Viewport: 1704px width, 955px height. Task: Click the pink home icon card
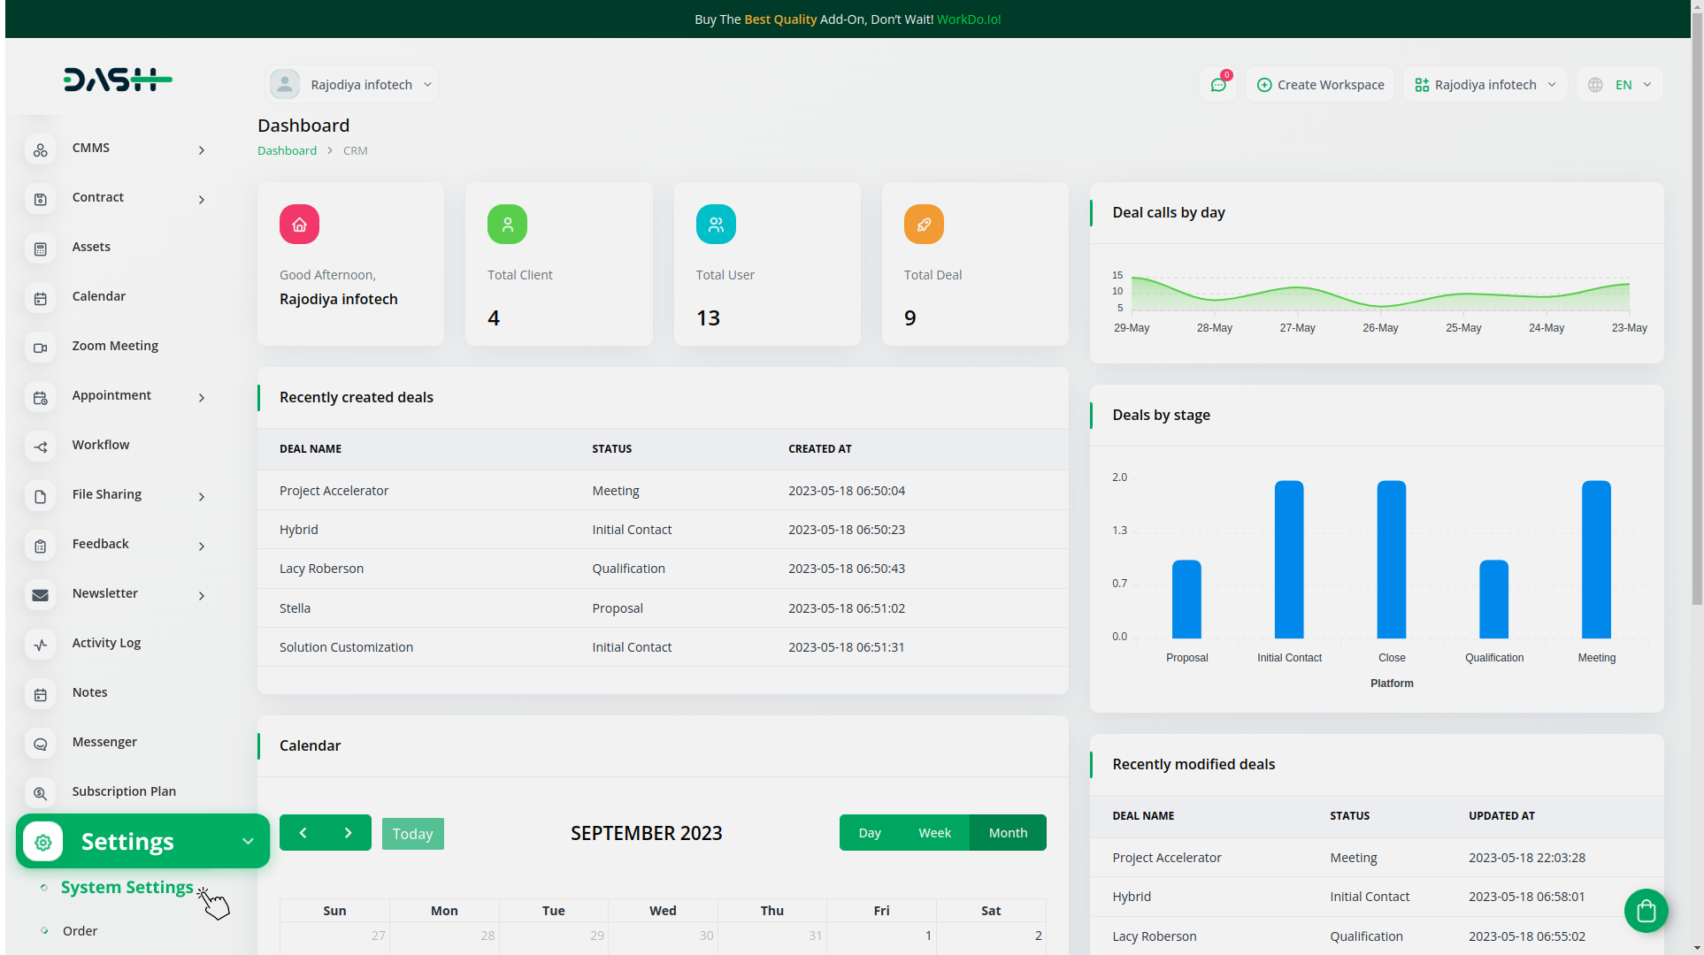tap(300, 225)
